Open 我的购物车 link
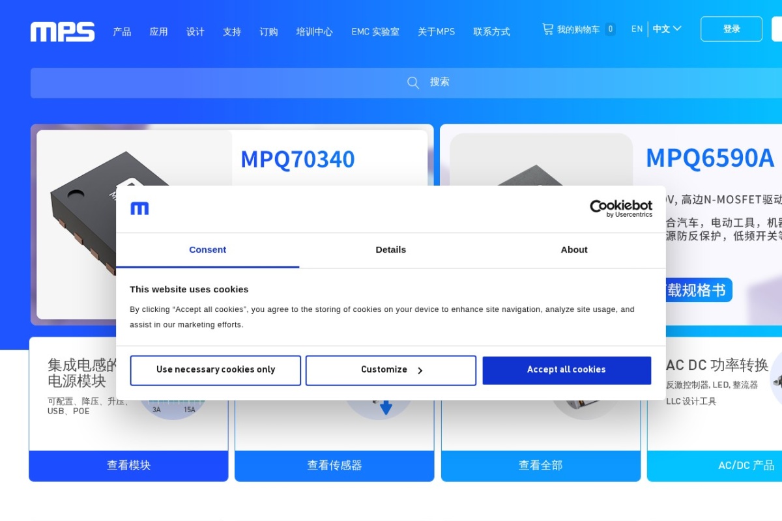 click(x=578, y=29)
